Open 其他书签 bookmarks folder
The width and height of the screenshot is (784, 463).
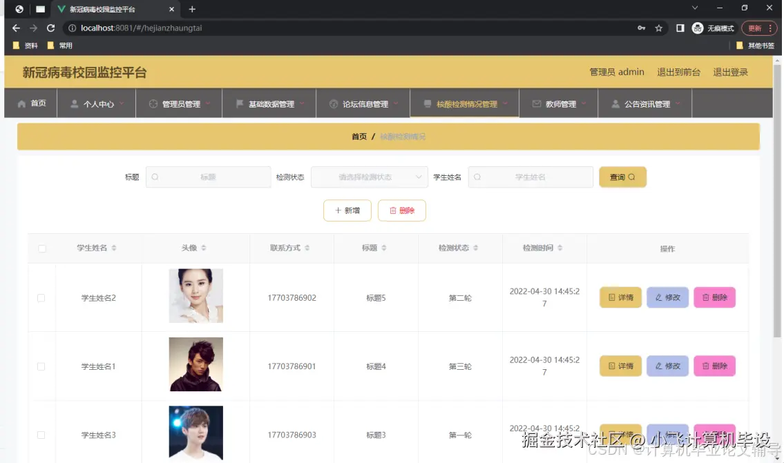756,46
